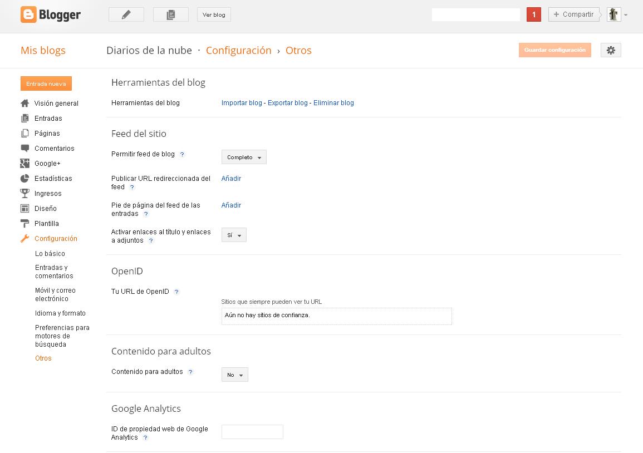Click Añadir for redirected feed URL

(x=231, y=178)
